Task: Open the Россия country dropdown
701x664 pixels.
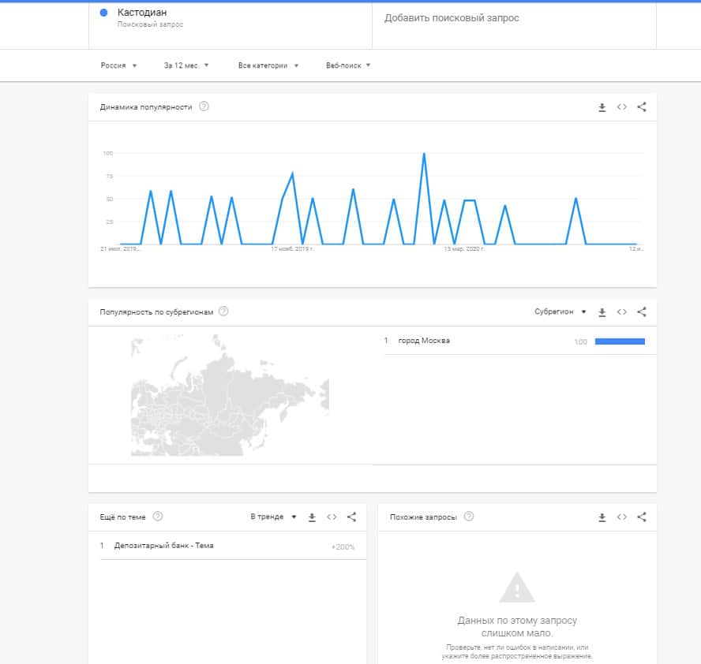Action: [119, 65]
